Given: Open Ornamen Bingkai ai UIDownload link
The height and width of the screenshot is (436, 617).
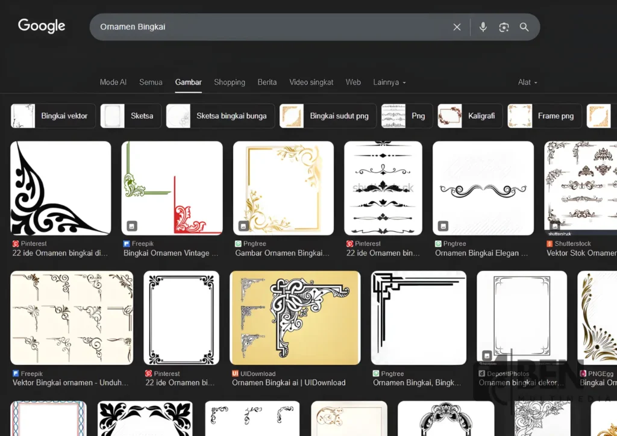Looking at the screenshot, I should point(289,382).
